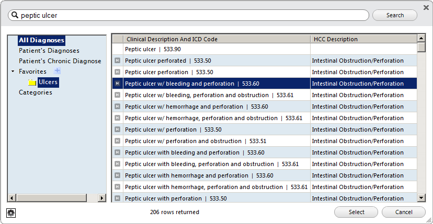This screenshot has height=224, width=433.
Task: Click H icon for w/ perforation and obstruction
Action: tap(117, 141)
